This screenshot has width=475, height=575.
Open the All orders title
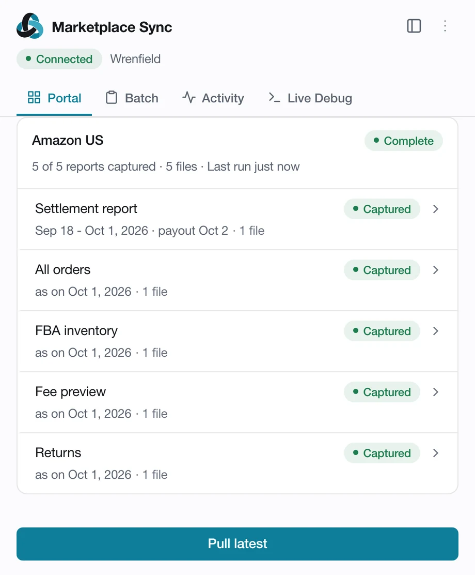(62, 269)
